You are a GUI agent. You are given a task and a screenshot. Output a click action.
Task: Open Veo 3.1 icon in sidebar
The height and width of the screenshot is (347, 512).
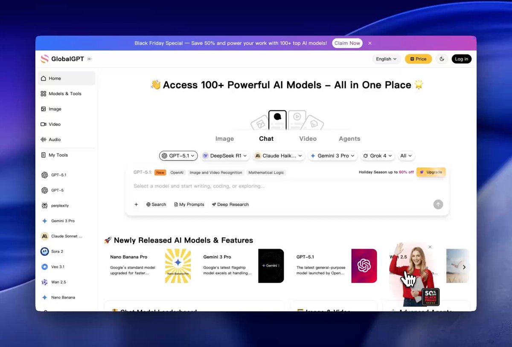[x=44, y=267]
